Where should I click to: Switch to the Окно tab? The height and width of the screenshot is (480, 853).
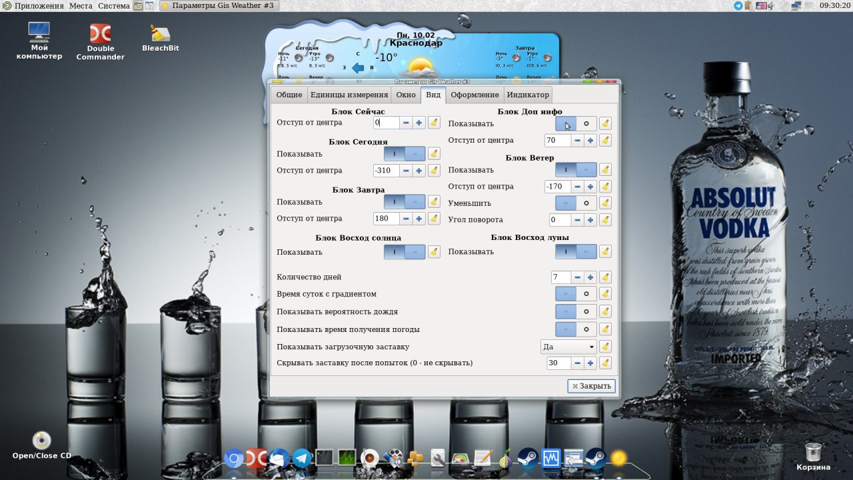pos(406,95)
